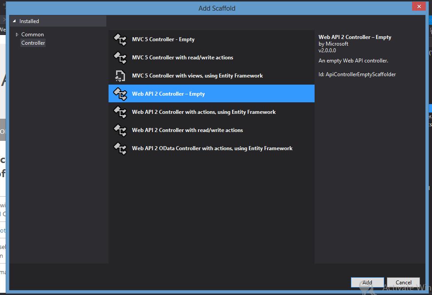432x295 pixels.
Task: Click the MVC 5 Controller - Empty scaffold icon
Action: click(120, 39)
